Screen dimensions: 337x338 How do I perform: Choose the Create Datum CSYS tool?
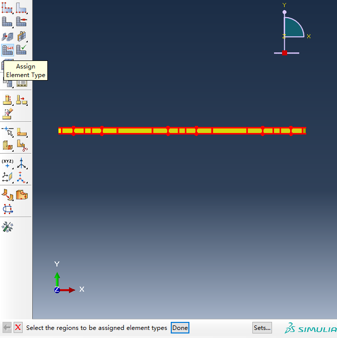point(22,177)
